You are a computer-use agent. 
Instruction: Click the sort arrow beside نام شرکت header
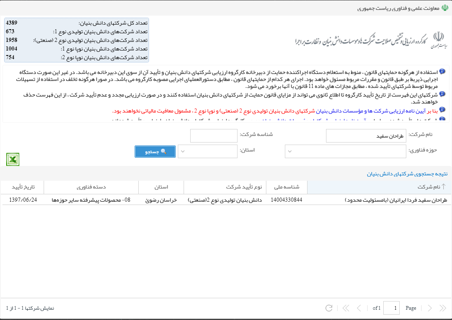(x=443, y=187)
